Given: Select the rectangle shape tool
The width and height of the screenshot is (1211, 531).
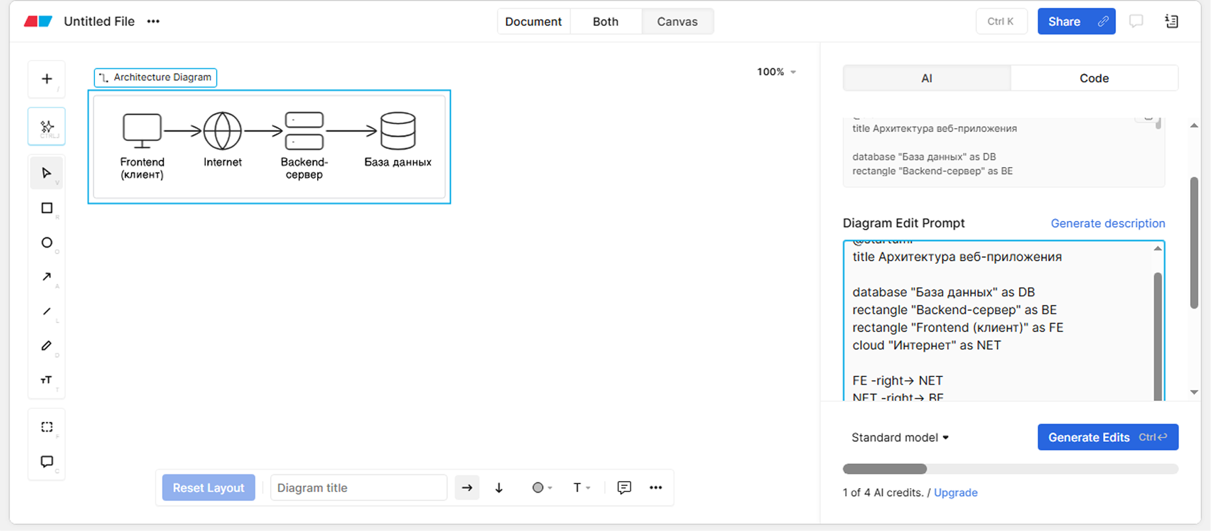Looking at the screenshot, I should (47, 208).
